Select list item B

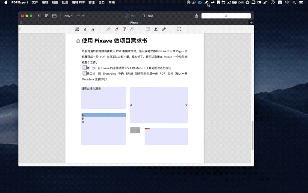pyautogui.click(x=104, y=118)
